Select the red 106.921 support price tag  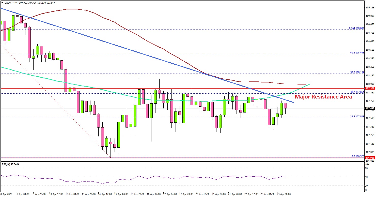370,158
